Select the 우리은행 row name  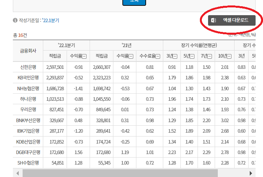(x=28, y=110)
